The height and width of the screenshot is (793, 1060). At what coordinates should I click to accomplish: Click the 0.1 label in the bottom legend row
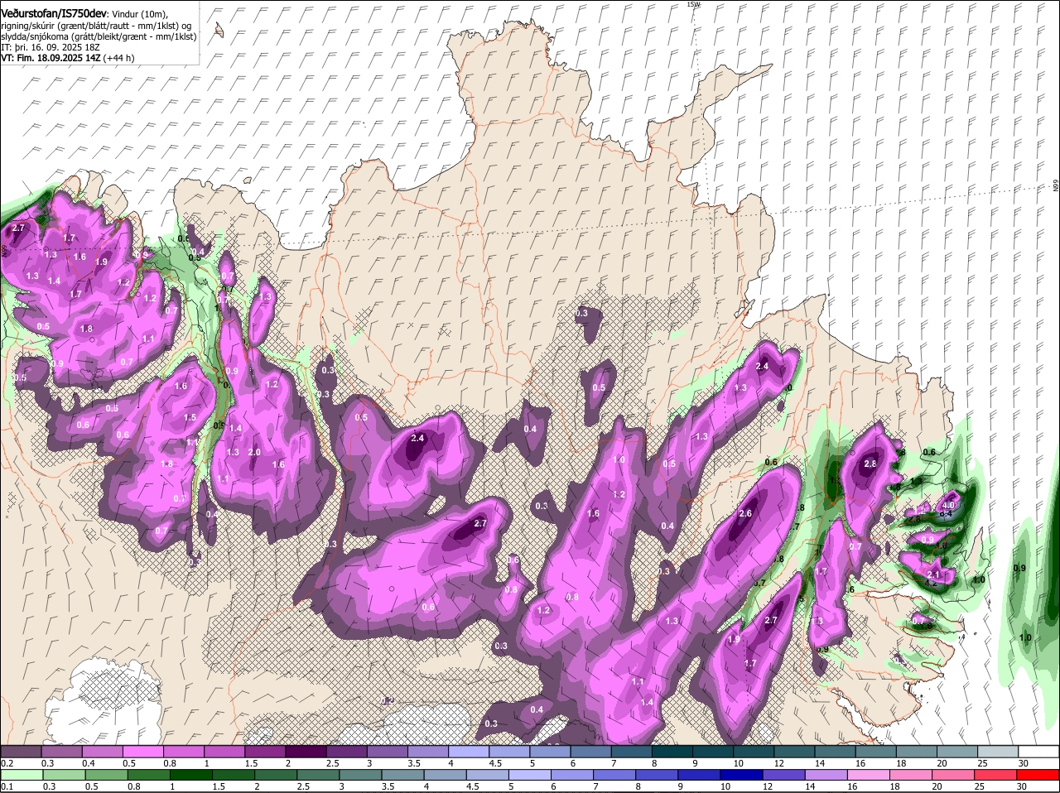coord(7,786)
